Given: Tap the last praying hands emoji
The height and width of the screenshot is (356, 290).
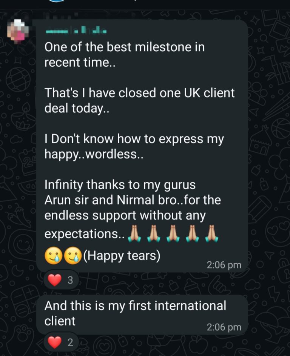Looking at the screenshot, I should click(211, 233).
